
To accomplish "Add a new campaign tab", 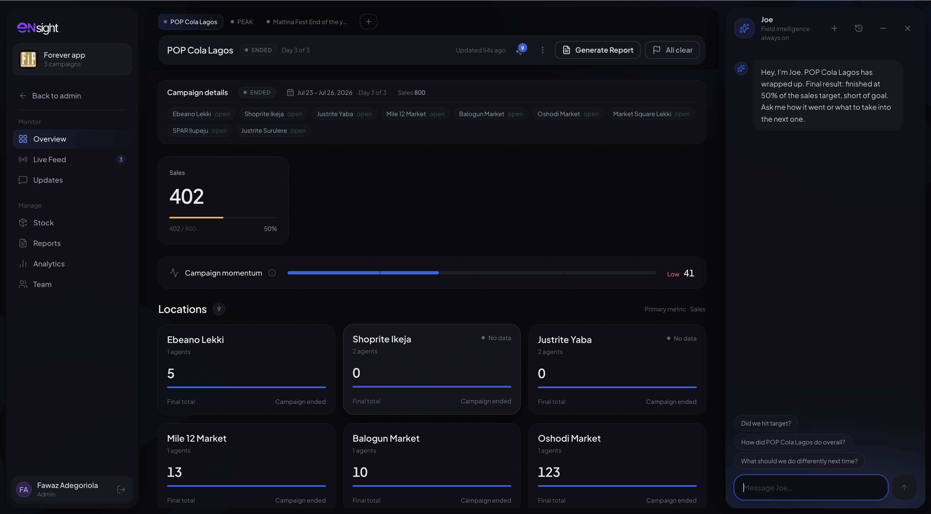I will click(x=368, y=22).
